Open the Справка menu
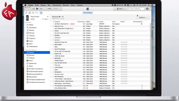Viewport: 179px width, 101px height. click(79, 5)
